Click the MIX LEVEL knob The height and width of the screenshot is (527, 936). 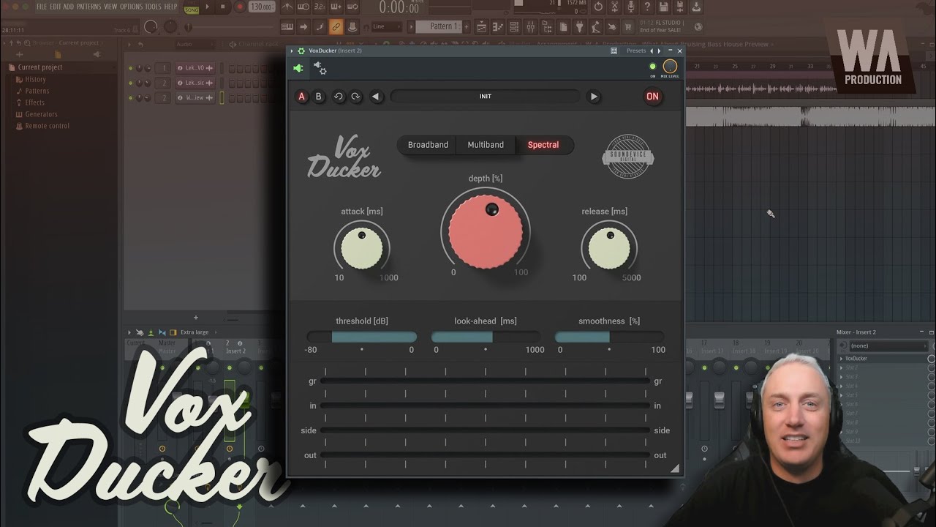pyautogui.click(x=670, y=66)
